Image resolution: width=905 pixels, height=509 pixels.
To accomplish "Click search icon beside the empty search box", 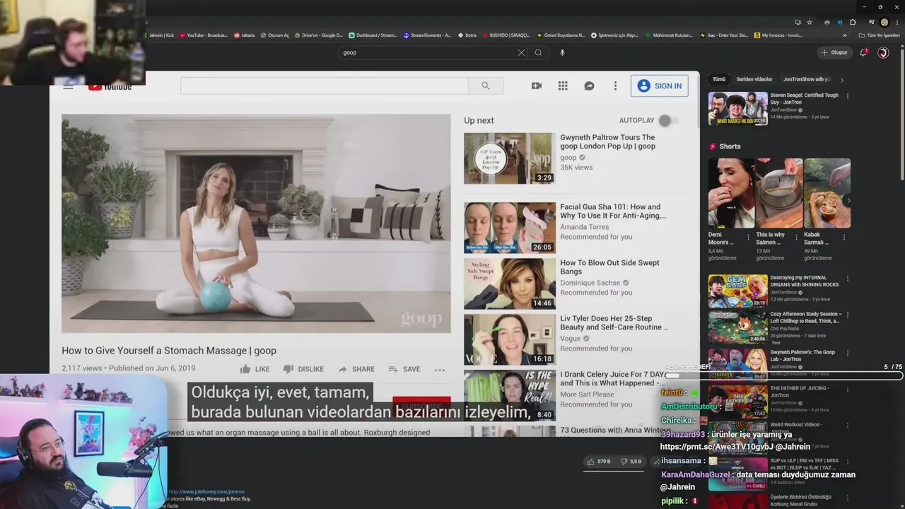I will [x=486, y=86].
